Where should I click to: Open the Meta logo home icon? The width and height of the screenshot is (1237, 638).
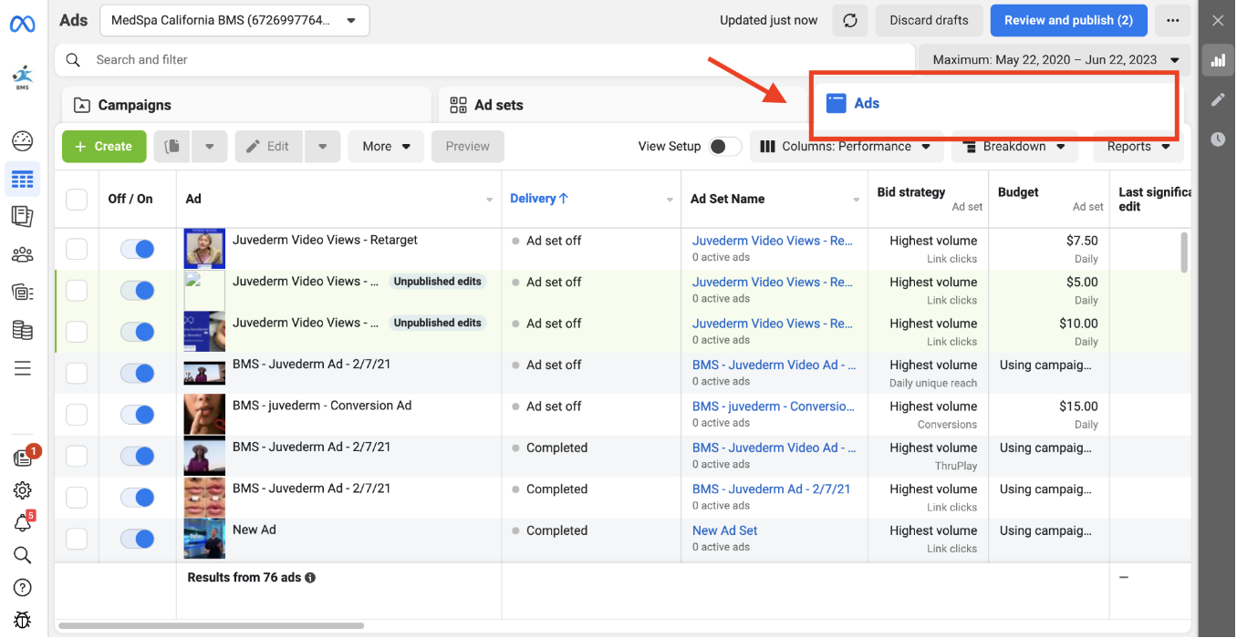(x=23, y=24)
